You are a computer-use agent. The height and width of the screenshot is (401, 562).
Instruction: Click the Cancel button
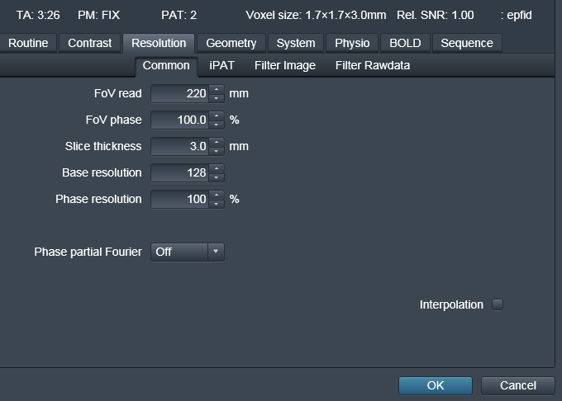(518, 385)
